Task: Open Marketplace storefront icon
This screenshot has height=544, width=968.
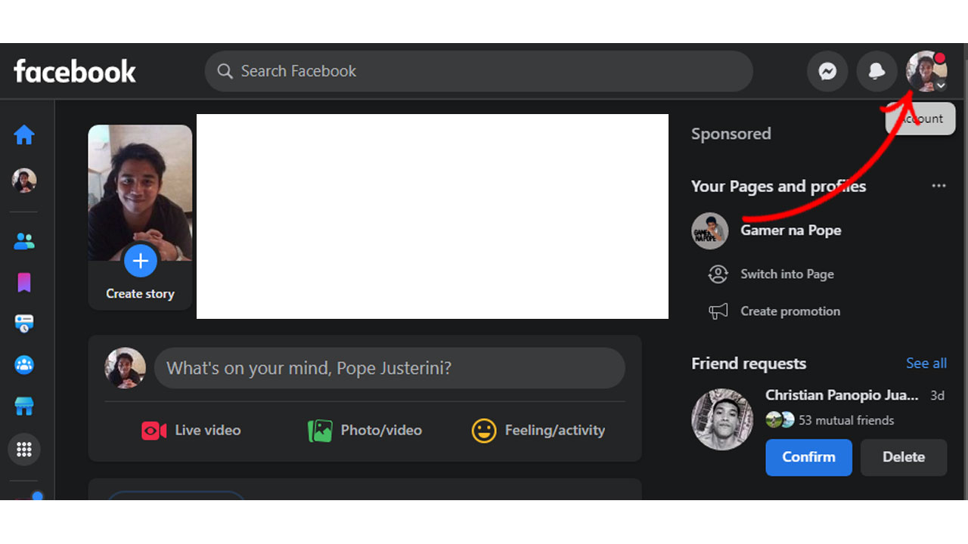Action: click(24, 407)
